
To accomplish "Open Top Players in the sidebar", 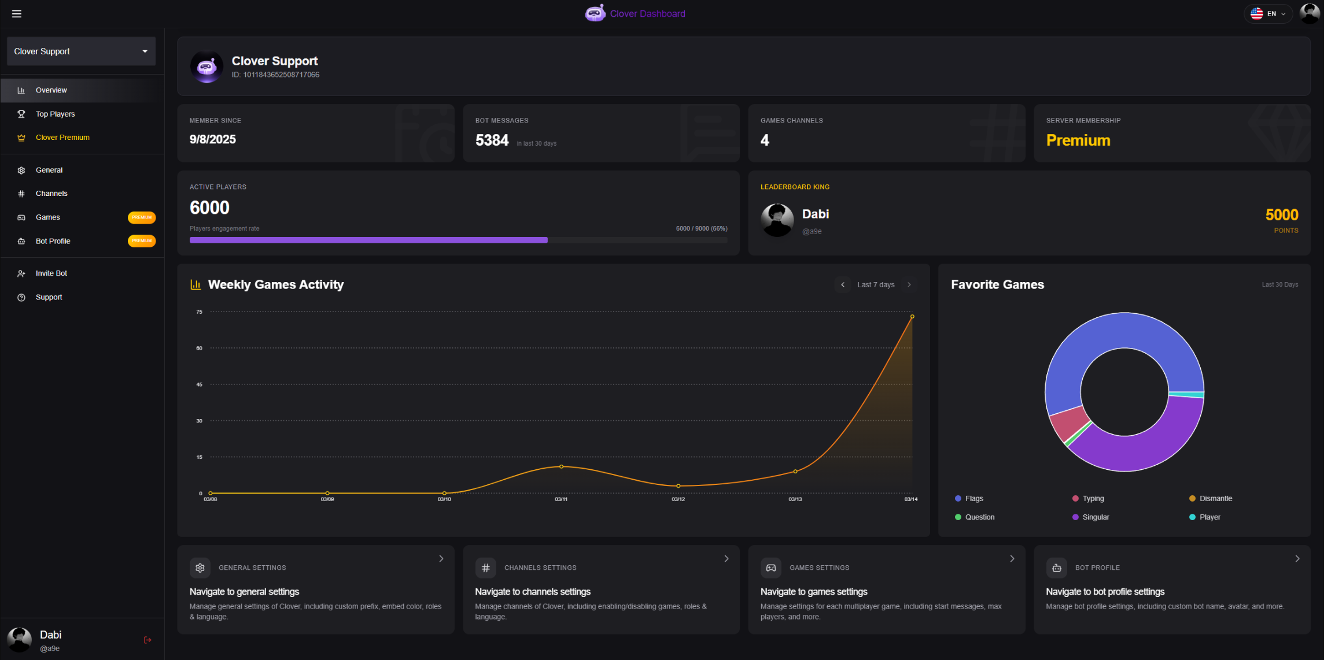I will tap(55, 114).
